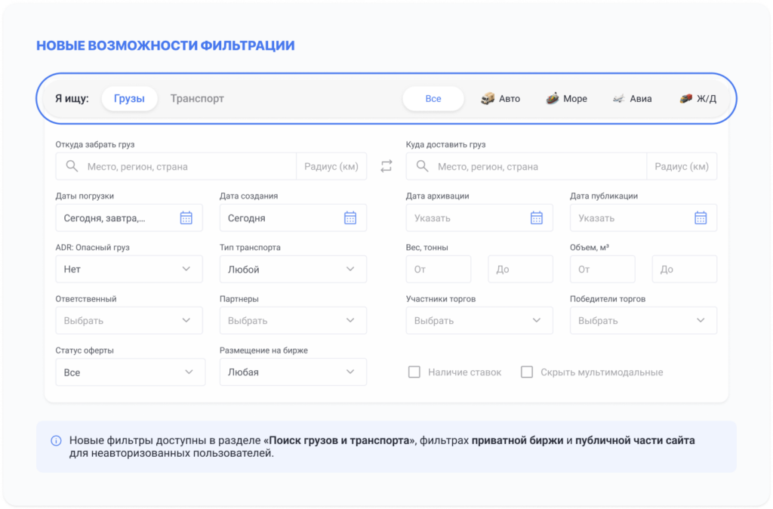Click the Вес До input field
This screenshot has width=773, height=509.
coord(520,269)
